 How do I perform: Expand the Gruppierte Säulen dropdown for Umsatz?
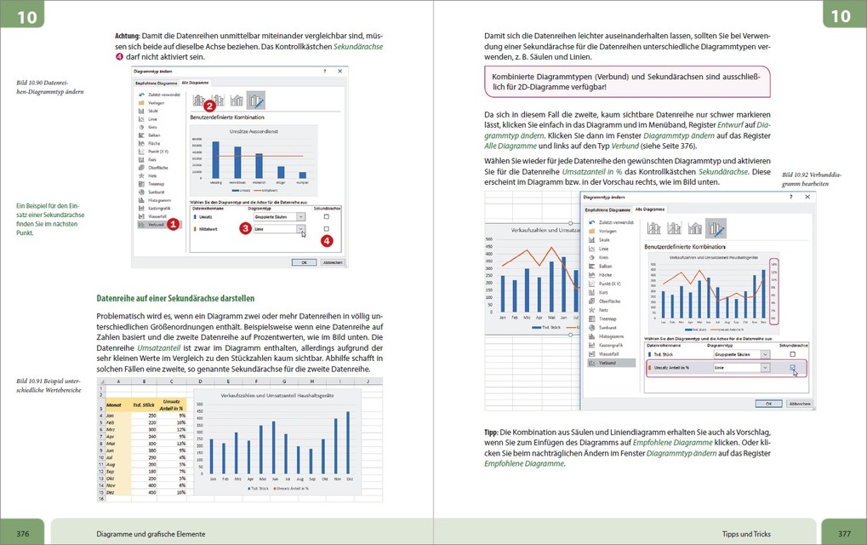300,217
